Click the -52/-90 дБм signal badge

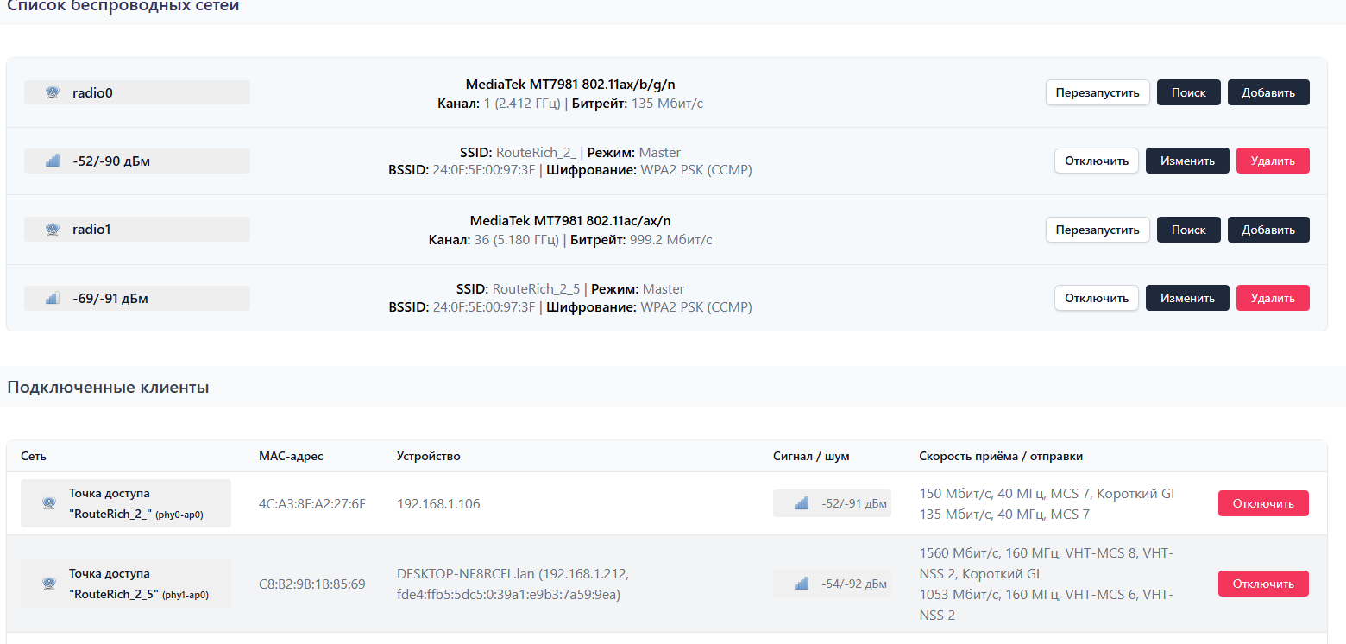[137, 161]
